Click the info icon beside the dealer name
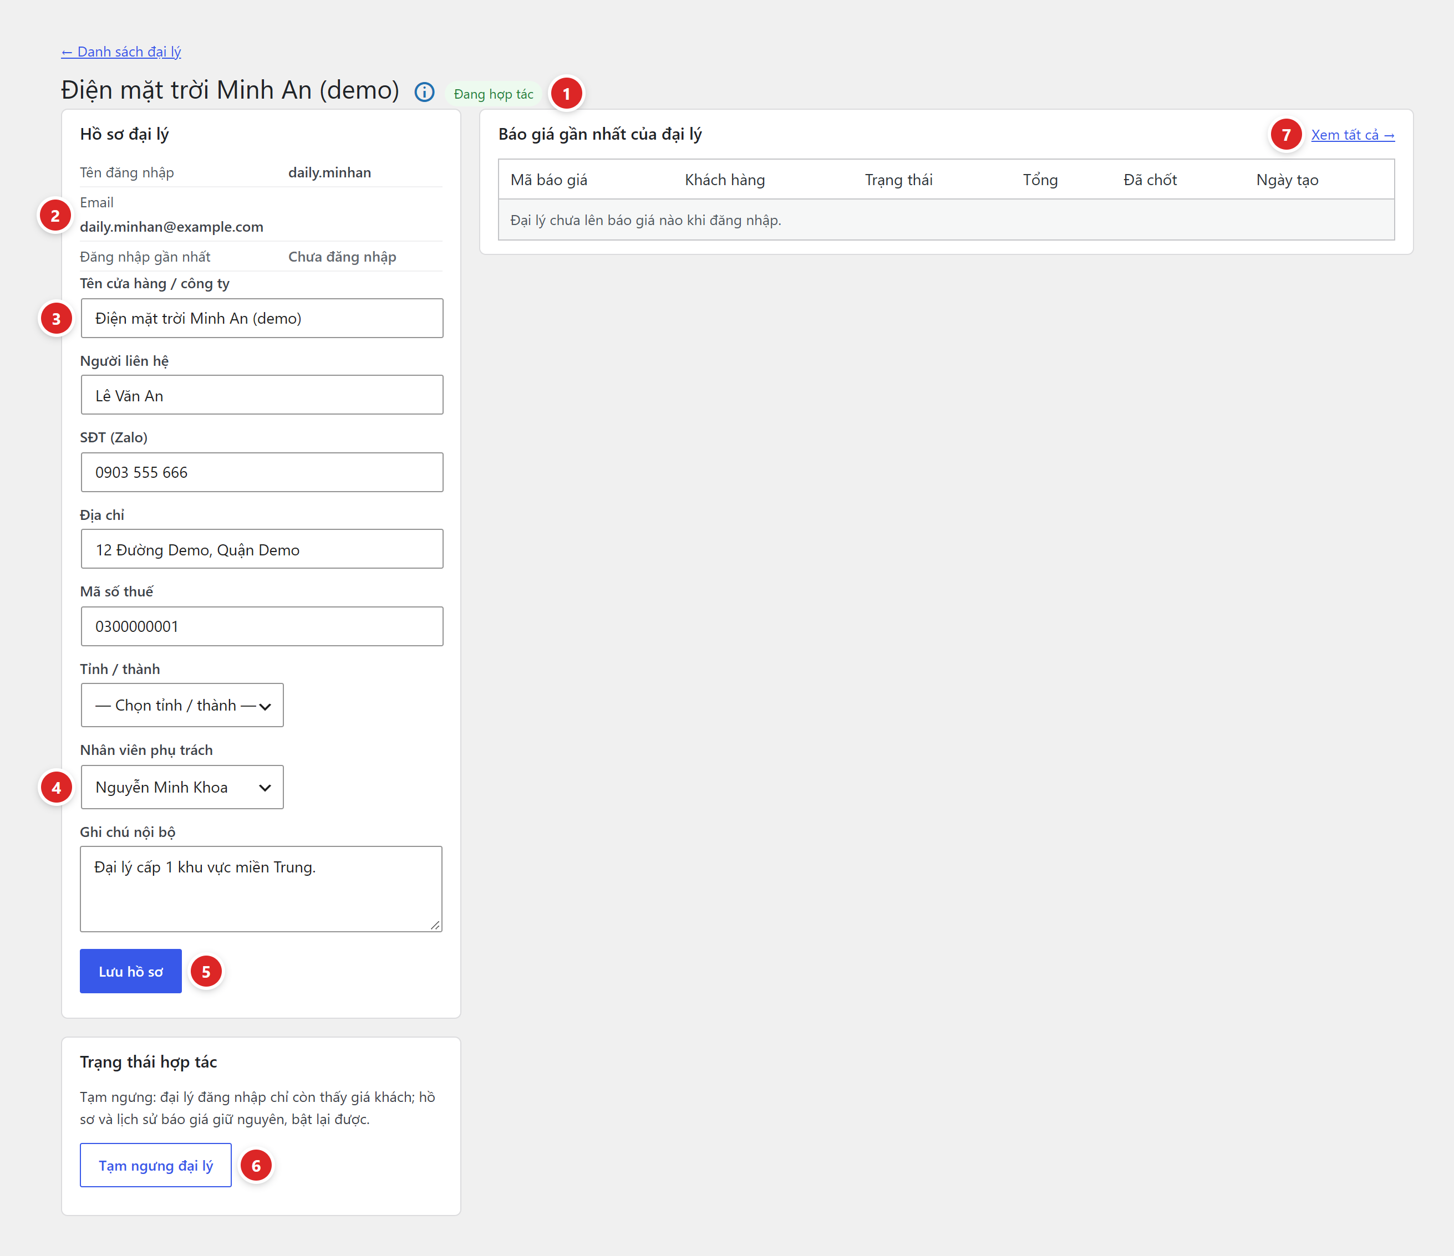 [x=425, y=92]
